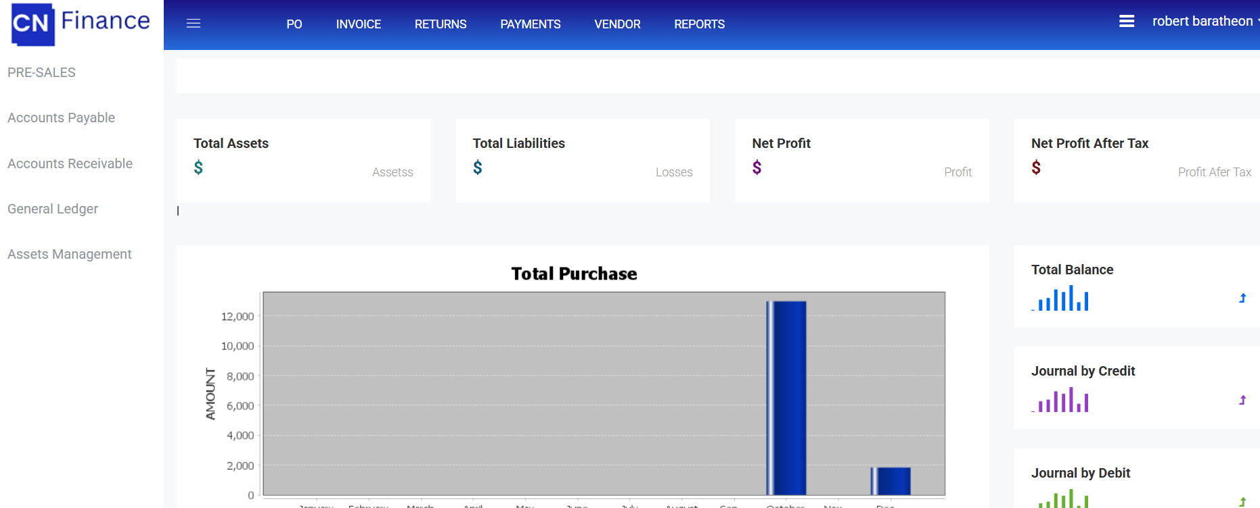
Task: Open Accounts Receivable in sidebar
Action: click(x=70, y=163)
